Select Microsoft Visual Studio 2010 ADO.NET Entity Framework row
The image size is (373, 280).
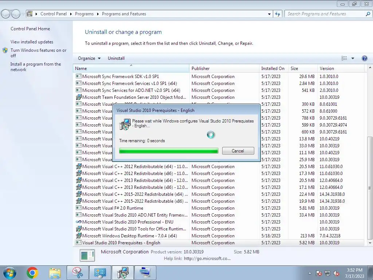(219, 215)
